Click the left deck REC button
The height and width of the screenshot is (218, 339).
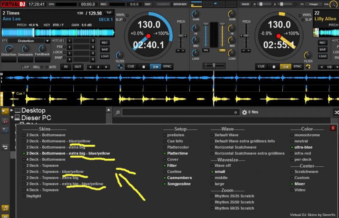click(x=105, y=43)
